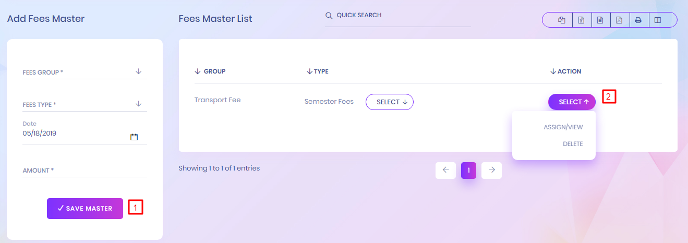Collapse the Action Select dropdown

[x=572, y=102]
